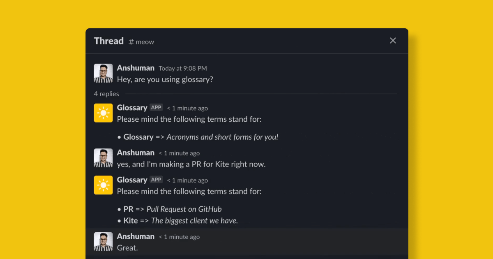Viewport: 493px width, 259px height.
Task: Close the Thread panel with X
Action: click(393, 41)
